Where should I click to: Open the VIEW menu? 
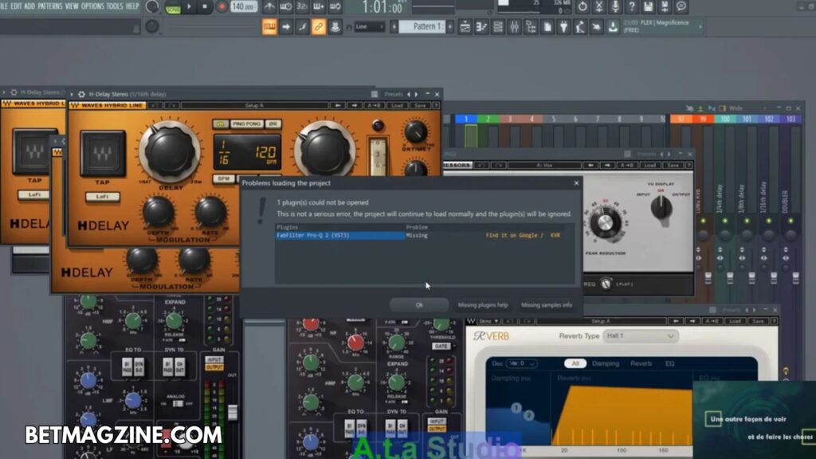point(72,6)
